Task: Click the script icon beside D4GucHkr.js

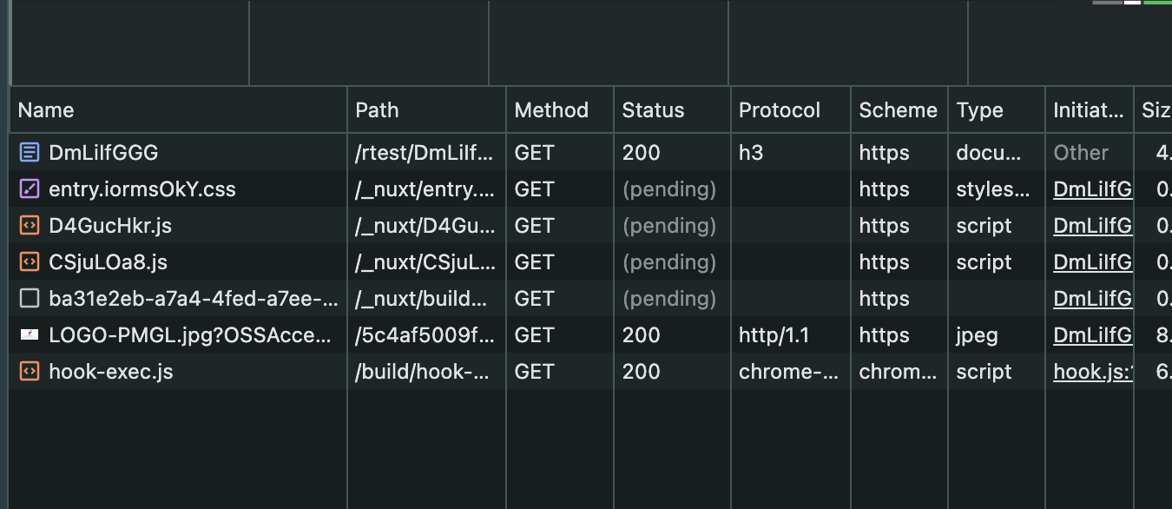Action: [30, 226]
